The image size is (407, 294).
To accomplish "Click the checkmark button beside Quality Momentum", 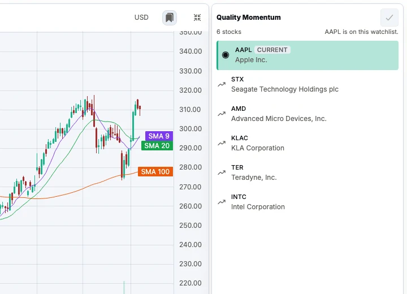I will point(389,18).
